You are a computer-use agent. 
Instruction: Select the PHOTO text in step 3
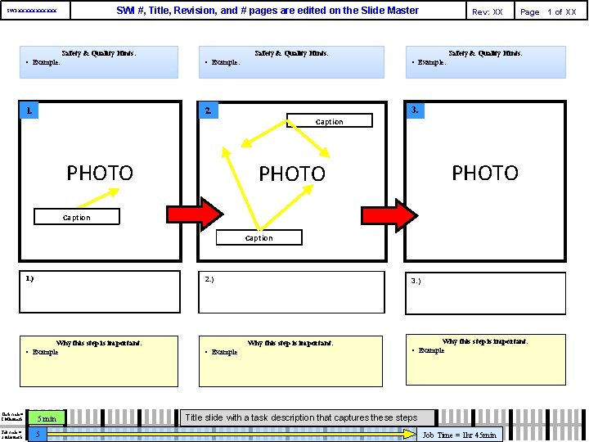[x=485, y=173]
